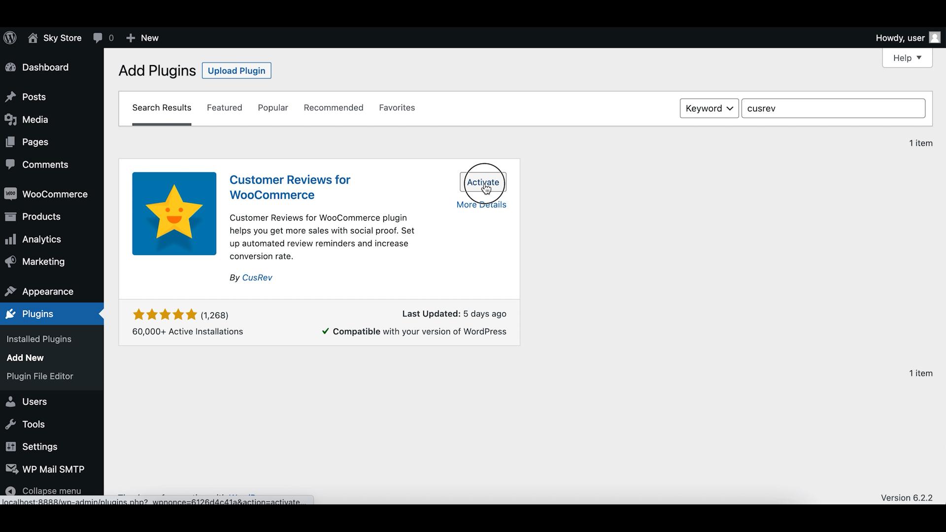Switch to the Search Results tab
The height and width of the screenshot is (532, 946).
[162, 108]
